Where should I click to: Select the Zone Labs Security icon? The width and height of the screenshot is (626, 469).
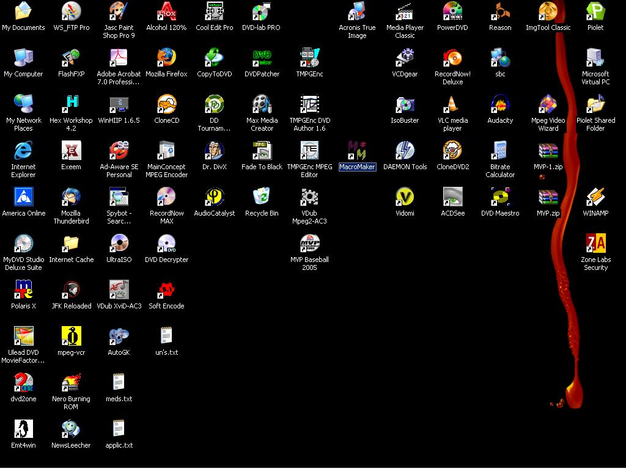(x=595, y=243)
